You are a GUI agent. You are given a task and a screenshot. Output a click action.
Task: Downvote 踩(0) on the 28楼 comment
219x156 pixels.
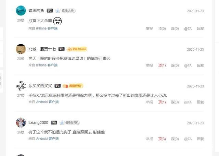pyautogui.click(x=175, y=65)
